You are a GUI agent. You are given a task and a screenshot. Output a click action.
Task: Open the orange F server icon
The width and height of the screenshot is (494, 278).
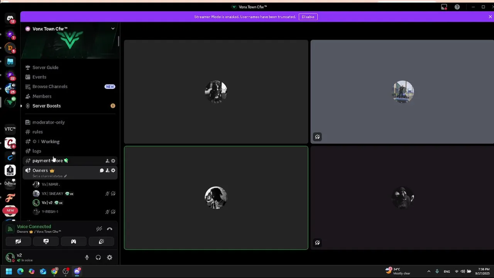tap(10, 198)
